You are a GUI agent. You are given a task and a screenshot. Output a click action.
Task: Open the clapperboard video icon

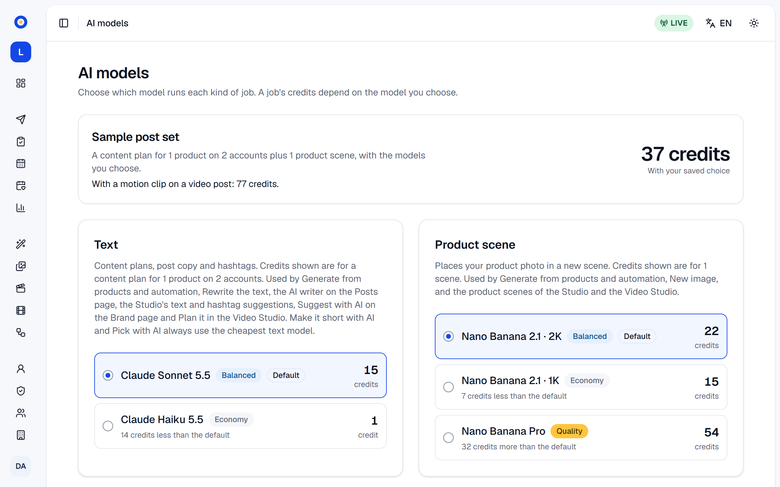(21, 288)
